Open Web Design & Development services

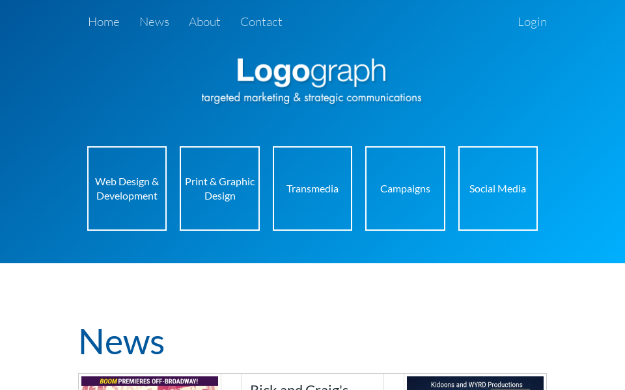(x=126, y=188)
